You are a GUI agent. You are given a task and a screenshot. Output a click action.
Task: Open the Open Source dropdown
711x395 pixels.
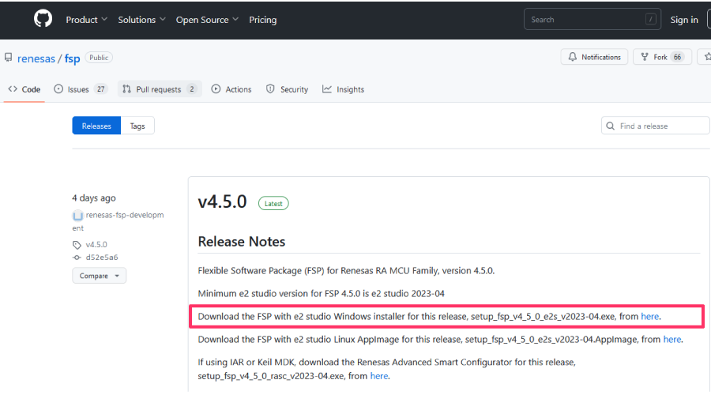tap(207, 20)
